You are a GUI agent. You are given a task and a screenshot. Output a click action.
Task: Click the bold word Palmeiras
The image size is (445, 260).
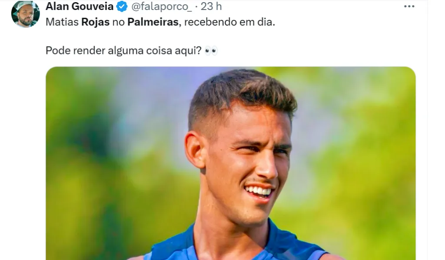[153, 22]
